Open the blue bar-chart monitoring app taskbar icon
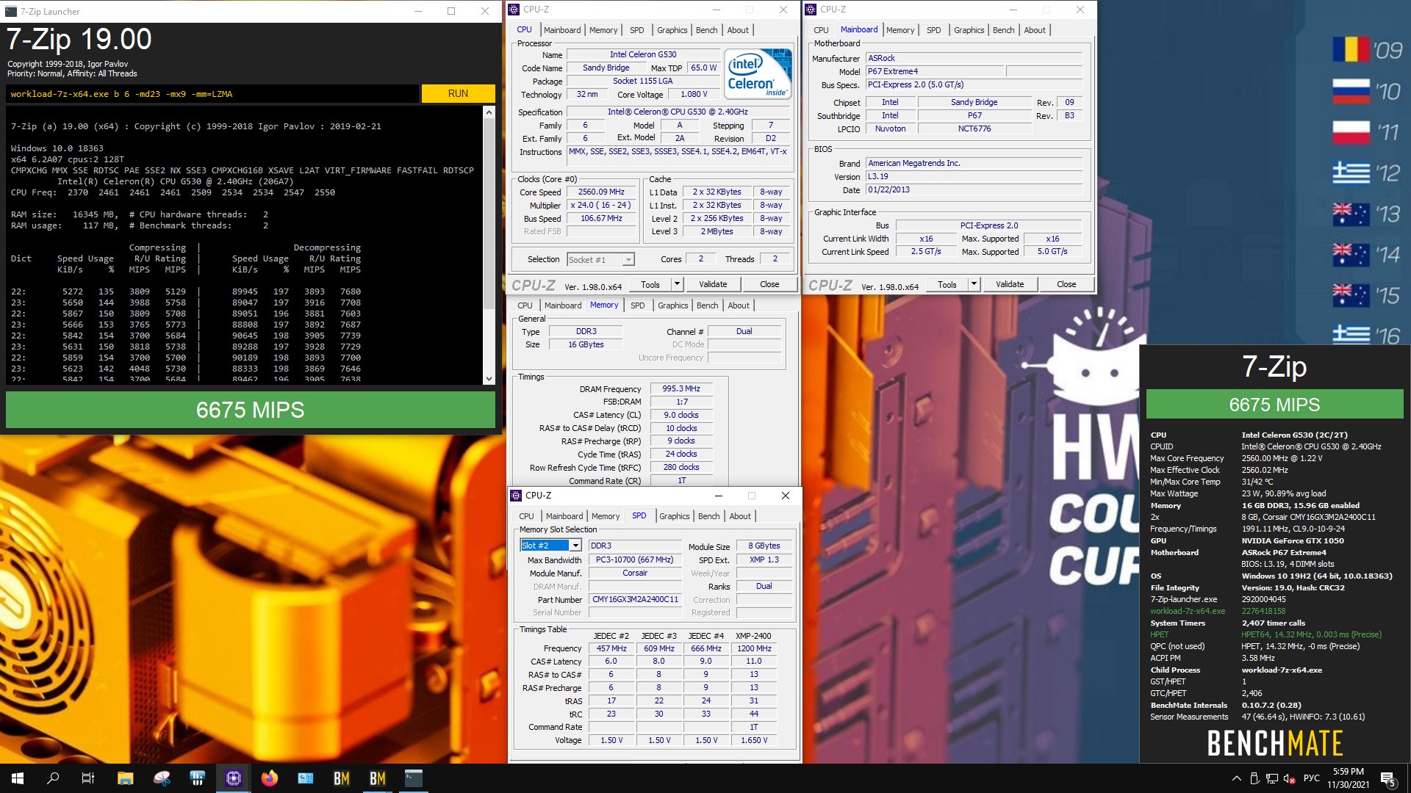The image size is (1411, 793). click(197, 778)
